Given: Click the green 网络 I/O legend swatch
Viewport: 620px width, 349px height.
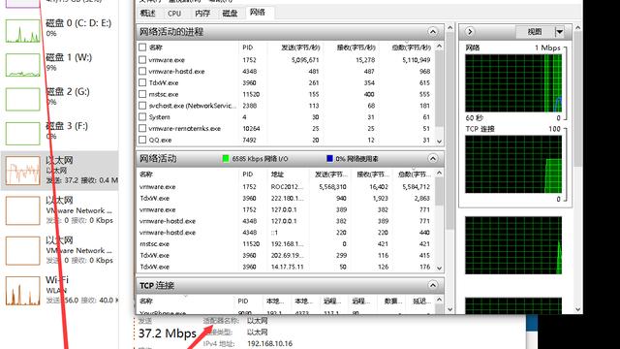Looking at the screenshot, I should (x=226, y=159).
